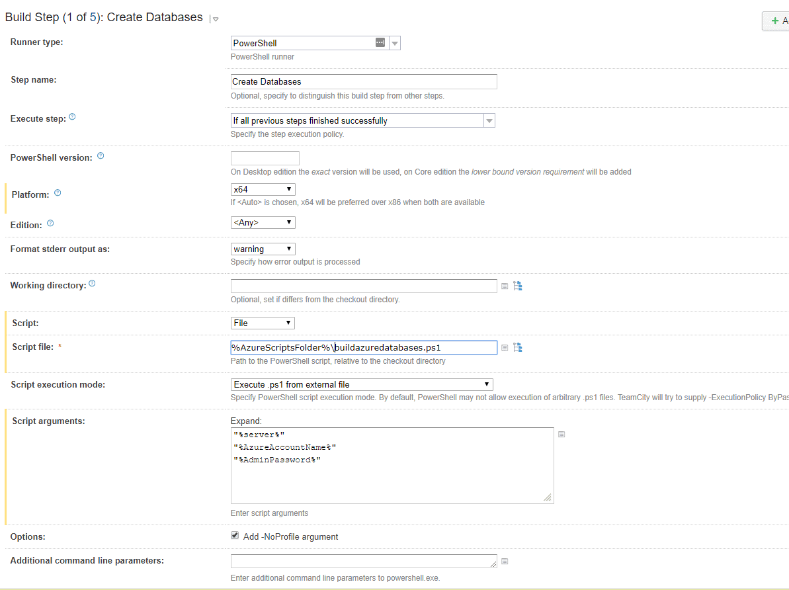
Task: Click the 'Expand:' label above arguments
Action: [246, 421]
